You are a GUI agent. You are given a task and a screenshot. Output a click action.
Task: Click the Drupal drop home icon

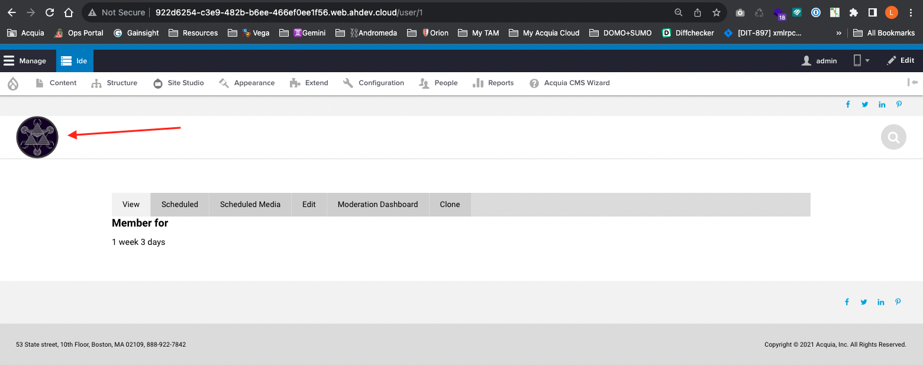(x=13, y=83)
